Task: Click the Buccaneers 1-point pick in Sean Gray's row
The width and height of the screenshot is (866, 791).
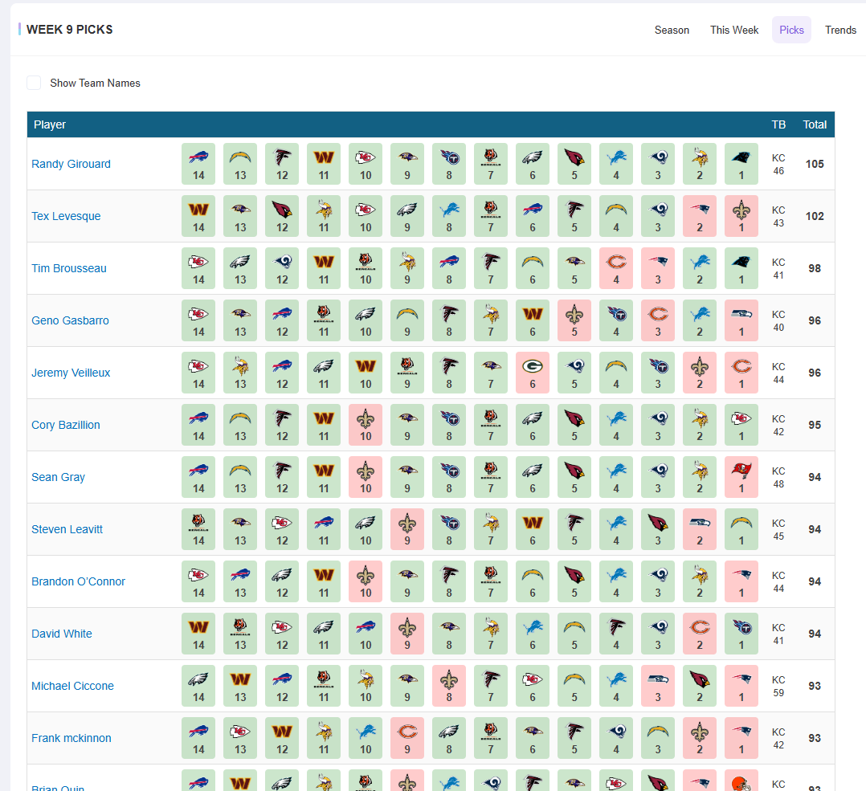Action: (x=741, y=477)
